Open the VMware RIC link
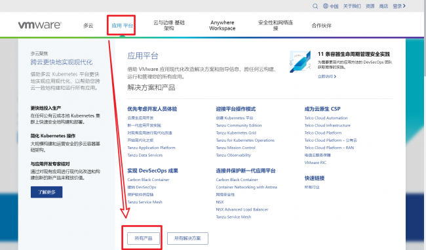This screenshot has height=250, width=426. pos(315,163)
